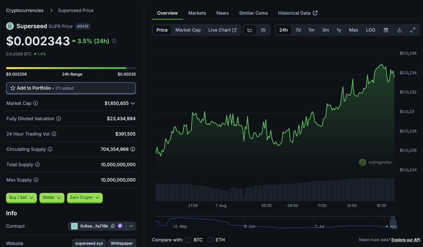Switch to the News tab
The height and width of the screenshot is (247, 423).
[222, 13]
